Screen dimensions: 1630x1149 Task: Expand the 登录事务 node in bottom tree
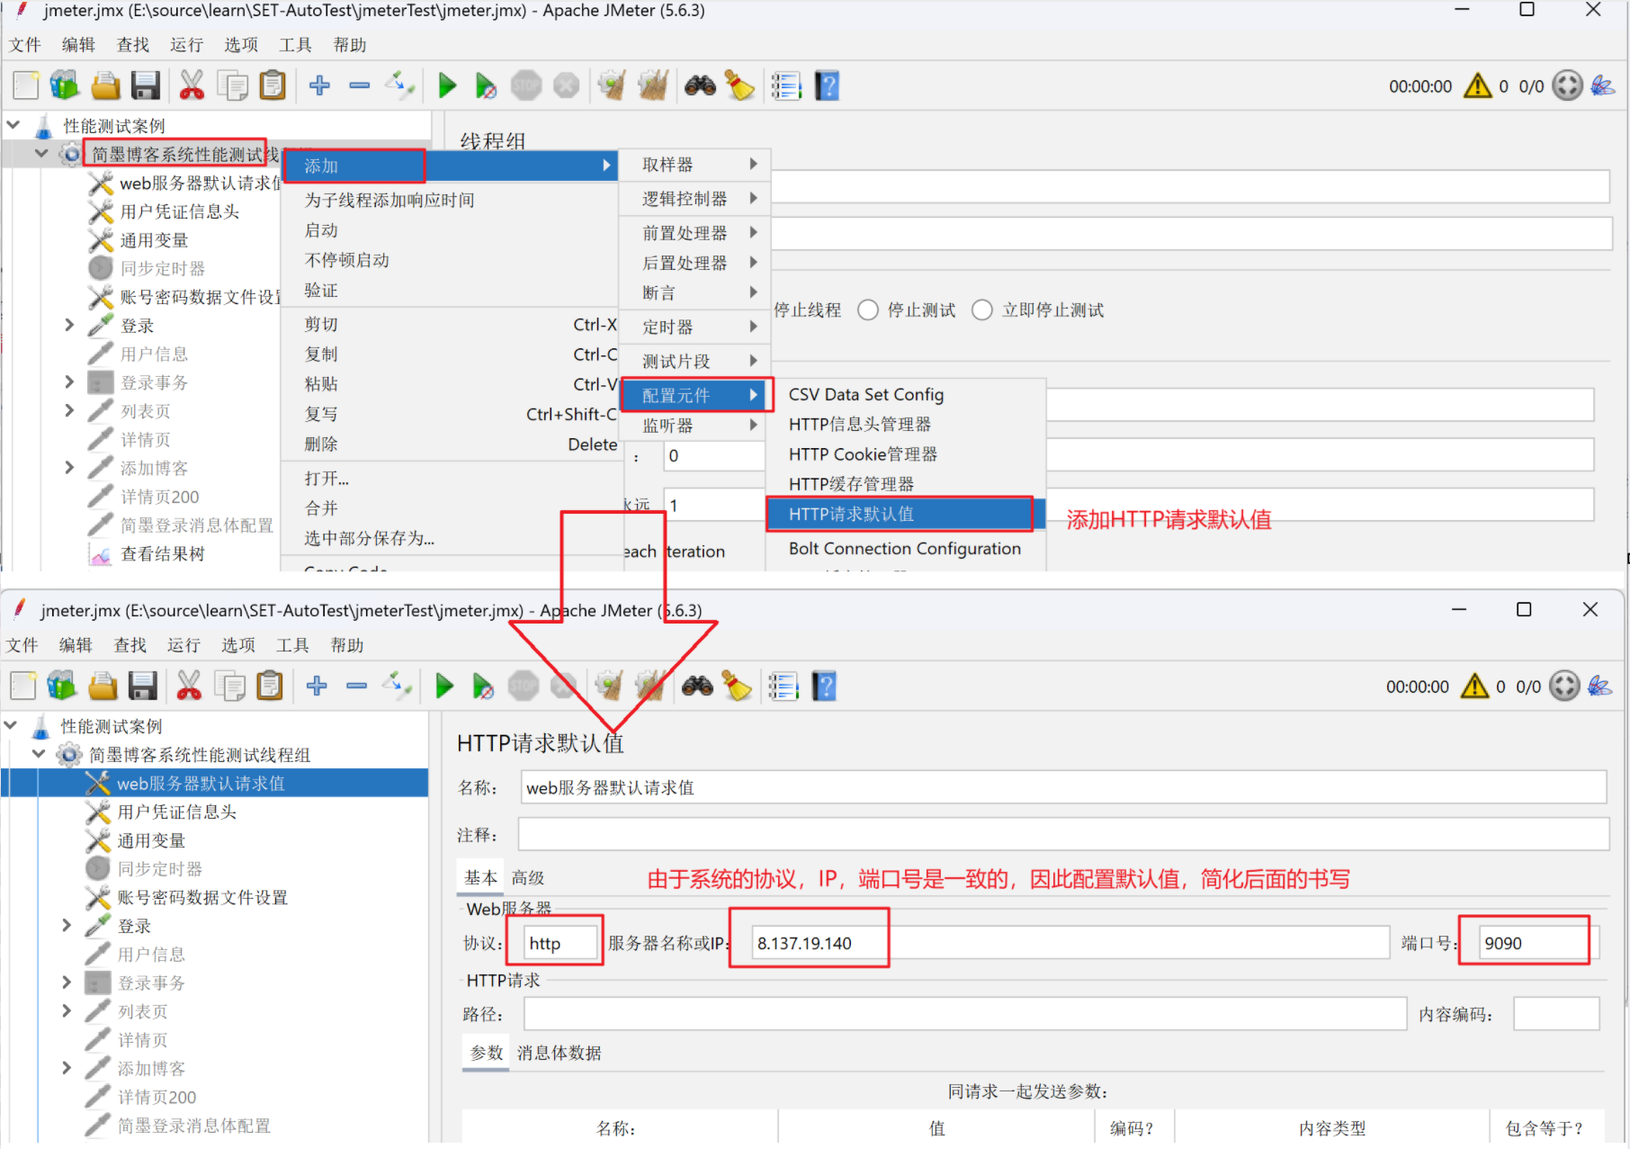[x=67, y=982]
